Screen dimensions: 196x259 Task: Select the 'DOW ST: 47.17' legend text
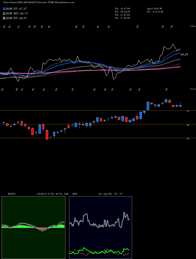coord(16,9)
